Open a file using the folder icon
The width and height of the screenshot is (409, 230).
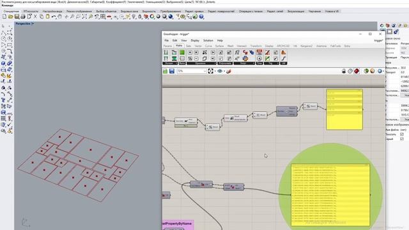[10, 17]
